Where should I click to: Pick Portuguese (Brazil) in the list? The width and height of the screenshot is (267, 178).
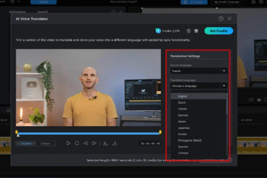pyautogui.click(x=190, y=140)
